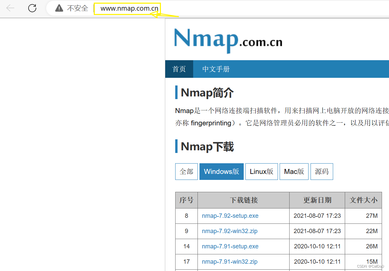Select the 源码 download filter
Viewport: 389px width, 271px height.
pos(322,172)
